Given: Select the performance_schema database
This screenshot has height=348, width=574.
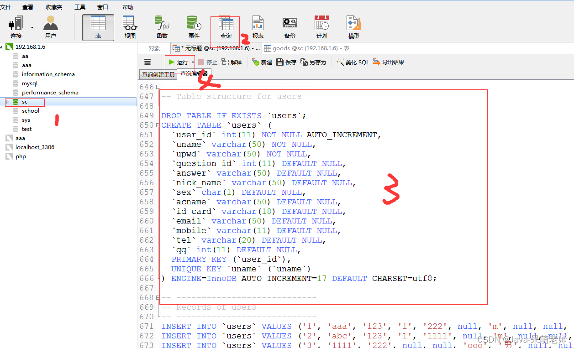Looking at the screenshot, I should tap(50, 93).
